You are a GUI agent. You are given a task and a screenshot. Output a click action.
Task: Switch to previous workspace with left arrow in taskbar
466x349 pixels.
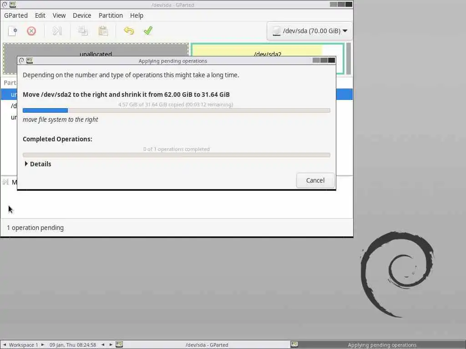pyautogui.click(x=5, y=345)
